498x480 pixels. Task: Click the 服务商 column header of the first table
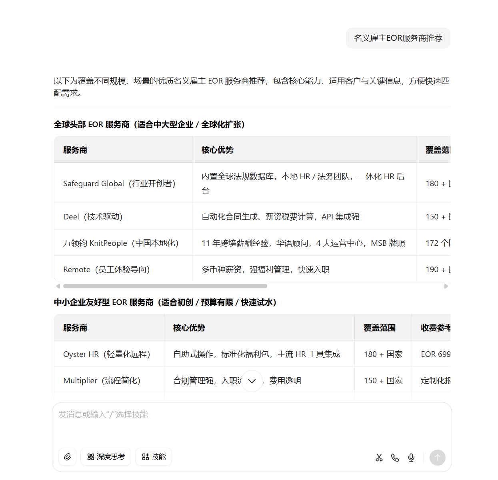(75, 150)
